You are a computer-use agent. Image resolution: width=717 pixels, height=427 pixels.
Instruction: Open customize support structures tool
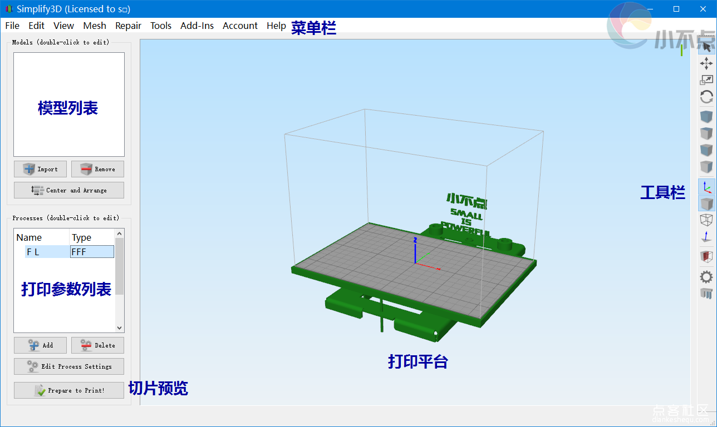pyautogui.click(x=706, y=293)
